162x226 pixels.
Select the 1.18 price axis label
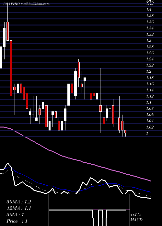coord(150,78)
